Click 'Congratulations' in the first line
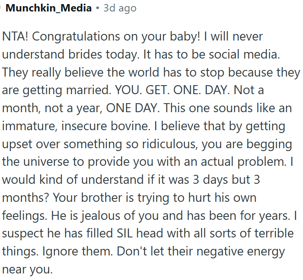This screenshot has height=280, width=303. coord(76,37)
